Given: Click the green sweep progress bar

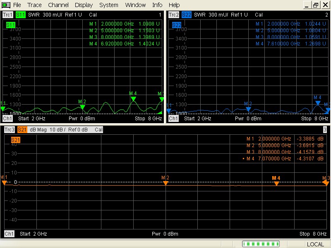Looking at the screenshot, I should point(261,244).
